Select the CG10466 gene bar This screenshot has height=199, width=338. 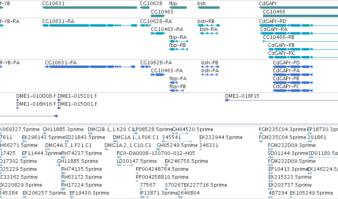[301, 16]
